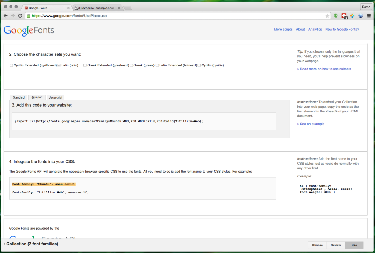Open the David profile button
This screenshot has width=375, height=253.
click(366, 7)
